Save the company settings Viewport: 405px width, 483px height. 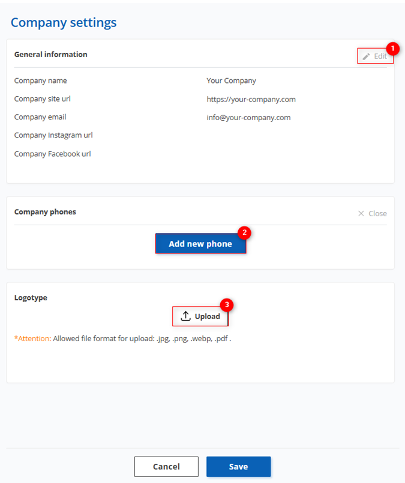click(239, 466)
